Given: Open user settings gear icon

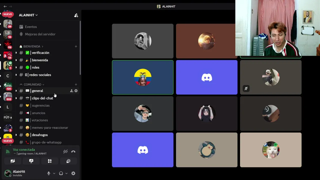Looking at the screenshot, I should (x=73, y=173).
